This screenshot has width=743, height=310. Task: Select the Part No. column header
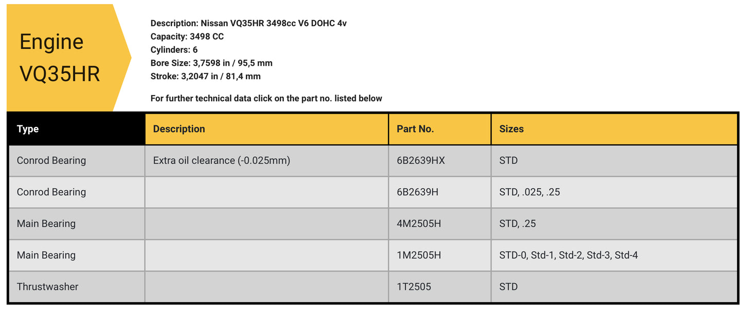tap(415, 129)
